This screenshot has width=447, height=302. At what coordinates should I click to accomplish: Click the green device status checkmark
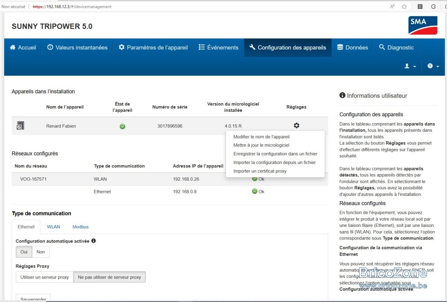pos(122,126)
